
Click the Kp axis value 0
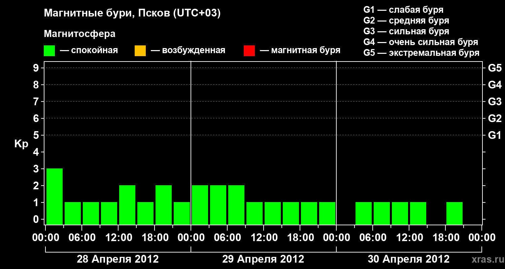[37, 219]
